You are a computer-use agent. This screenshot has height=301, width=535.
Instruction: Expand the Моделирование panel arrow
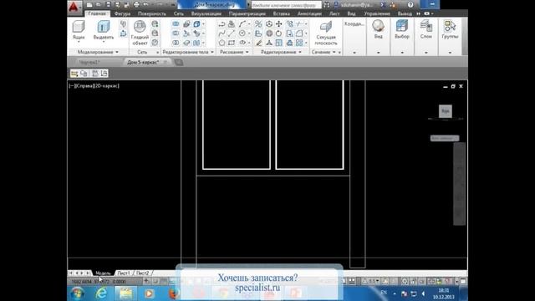click(117, 52)
